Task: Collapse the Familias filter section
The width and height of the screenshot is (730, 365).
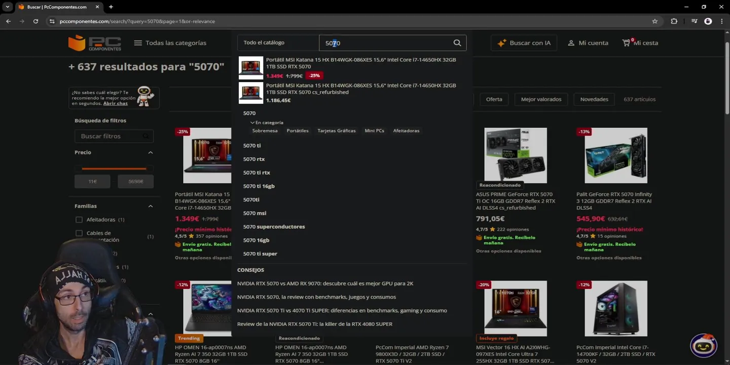Action: click(151, 206)
